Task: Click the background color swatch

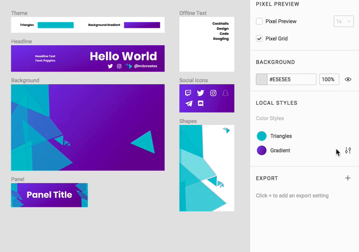Action: pyautogui.click(x=262, y=79)
